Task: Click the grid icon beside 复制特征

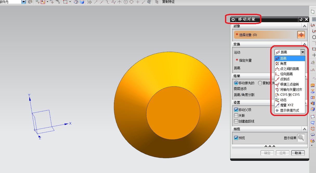Action: click(157, 2)
